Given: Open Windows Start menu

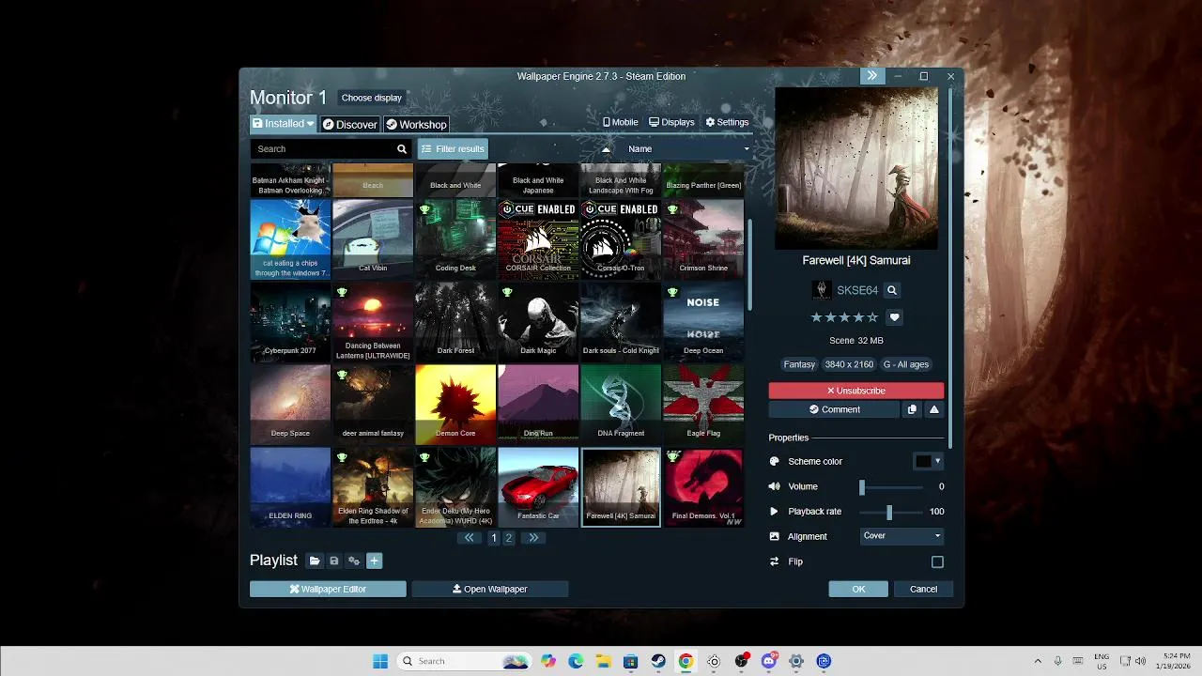Looking at the screenshot, I should tap(380, 661).
